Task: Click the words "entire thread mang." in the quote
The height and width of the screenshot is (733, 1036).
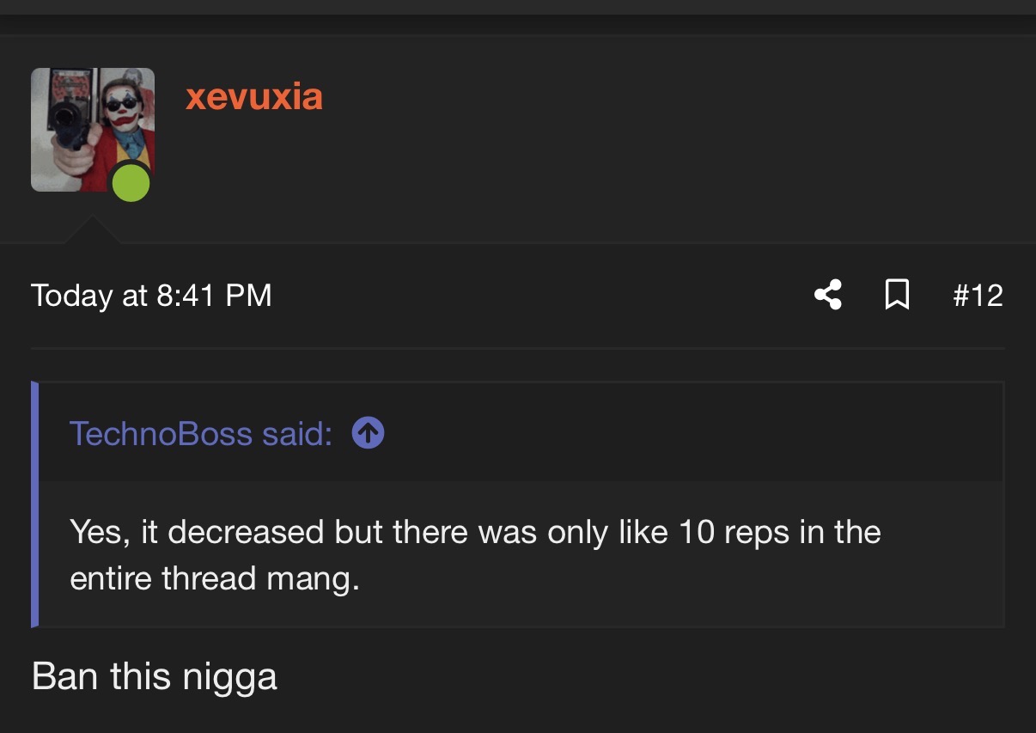Action: [214, 578]
